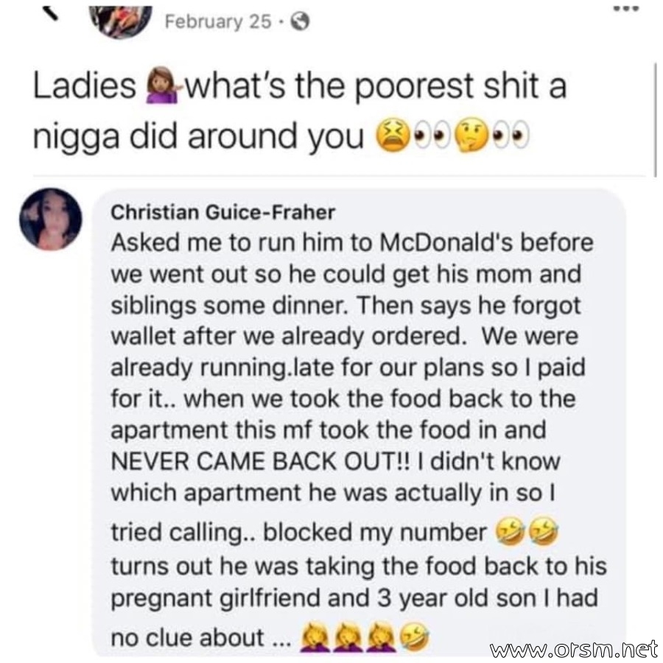
Task: Click the vertical scrollbar at right edge
Action: click(656, 119)
